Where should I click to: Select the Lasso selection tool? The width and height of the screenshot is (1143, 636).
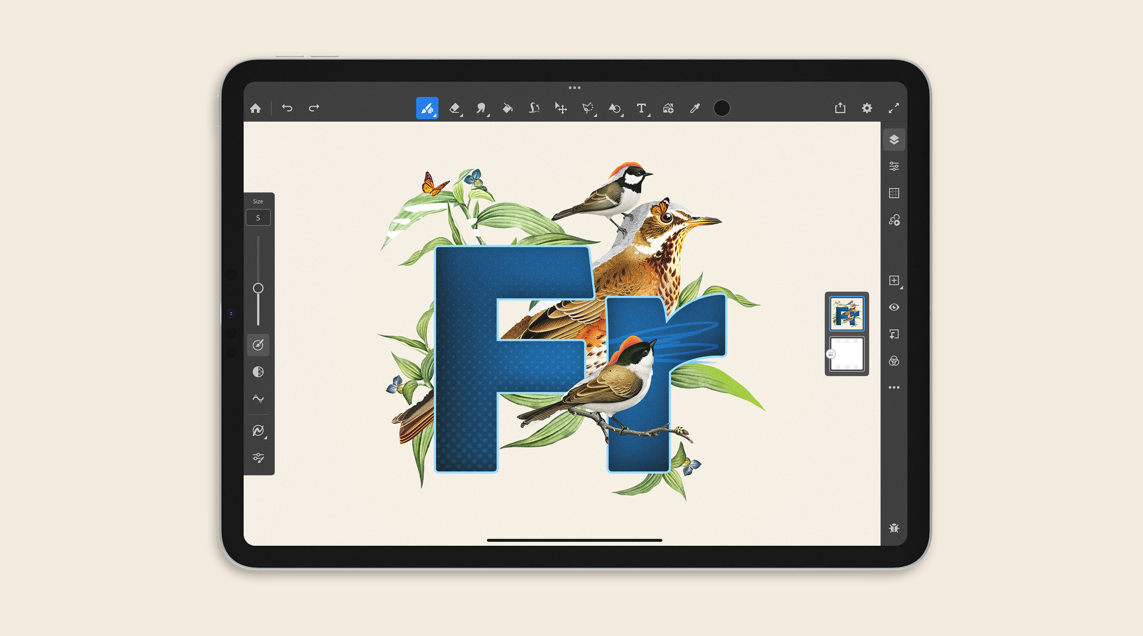588,108
